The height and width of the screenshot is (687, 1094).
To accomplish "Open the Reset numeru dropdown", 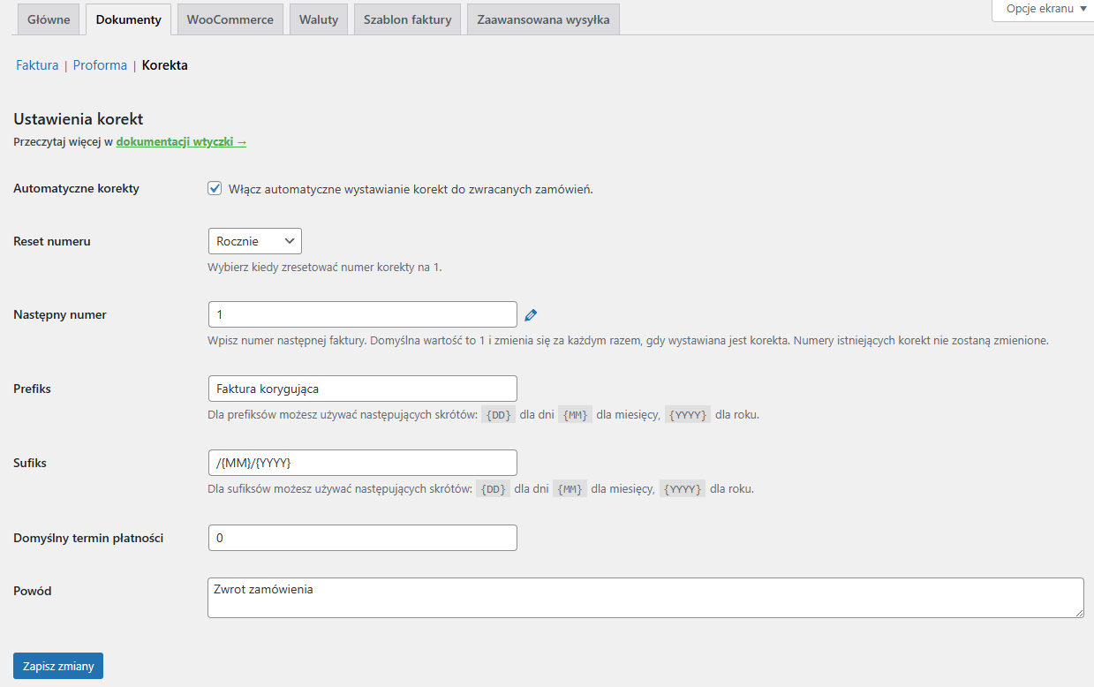I will tap(255, 241).
